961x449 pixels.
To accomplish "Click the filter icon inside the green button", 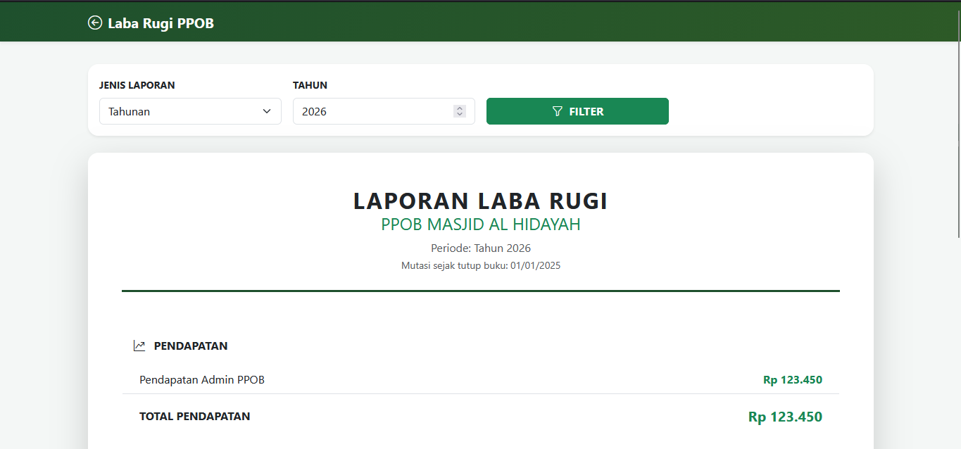I will pos(557,111).
